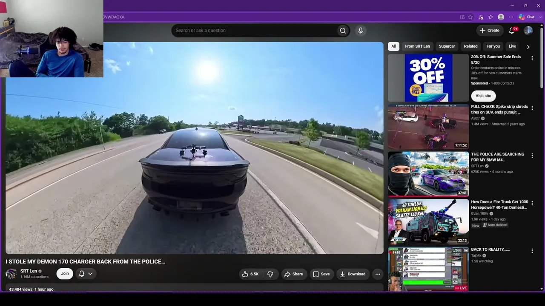This screenshot has height=306, width=545.
Task: Open YouTube notifications bell with 9+ badge
Action: tap(512, 31)
